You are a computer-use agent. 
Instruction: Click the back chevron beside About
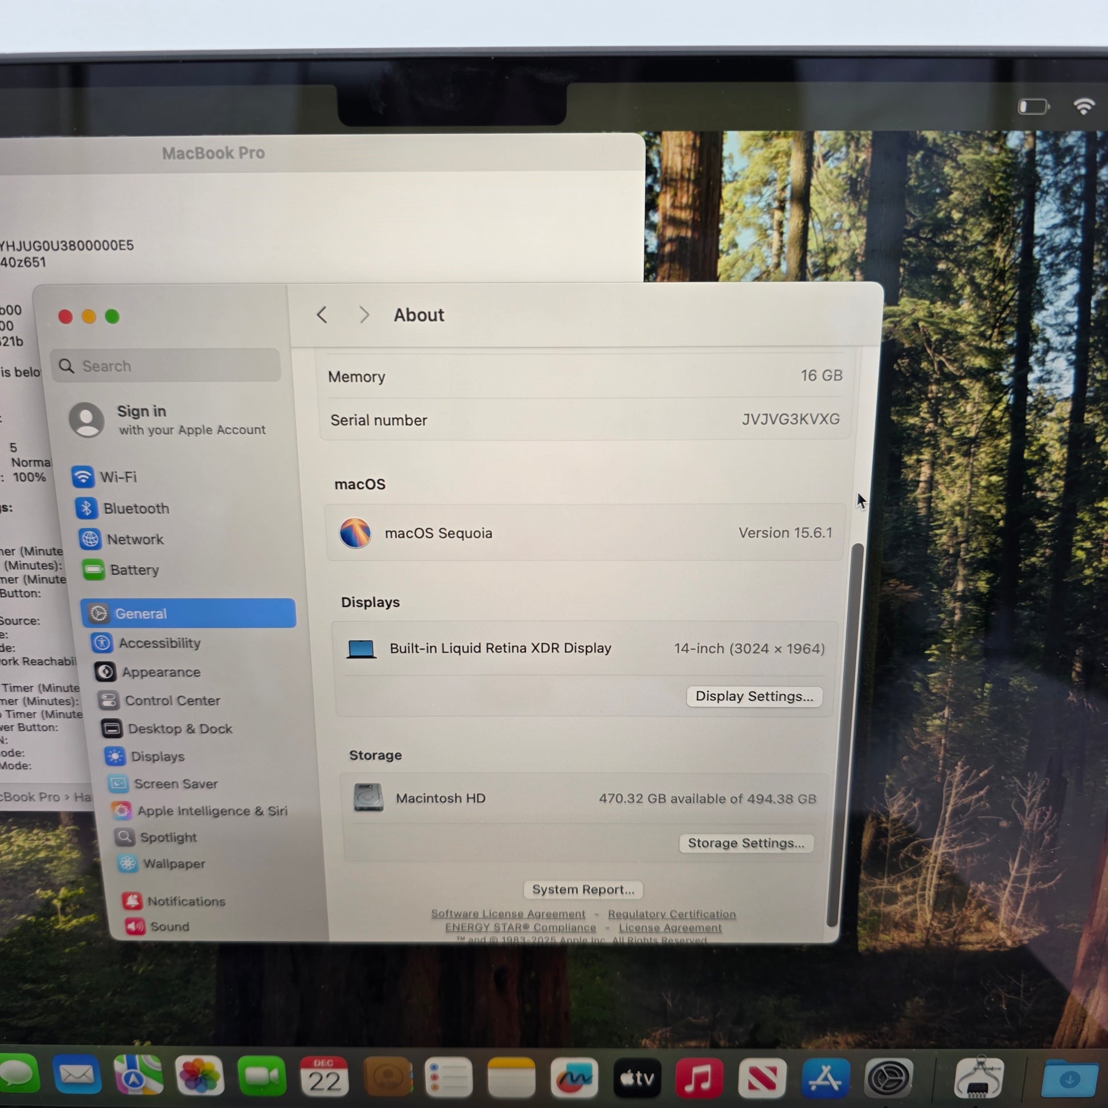coord(322,315)
